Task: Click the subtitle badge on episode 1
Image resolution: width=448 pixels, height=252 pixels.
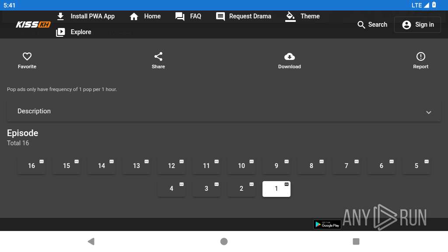Action: [x=287, y=185]
